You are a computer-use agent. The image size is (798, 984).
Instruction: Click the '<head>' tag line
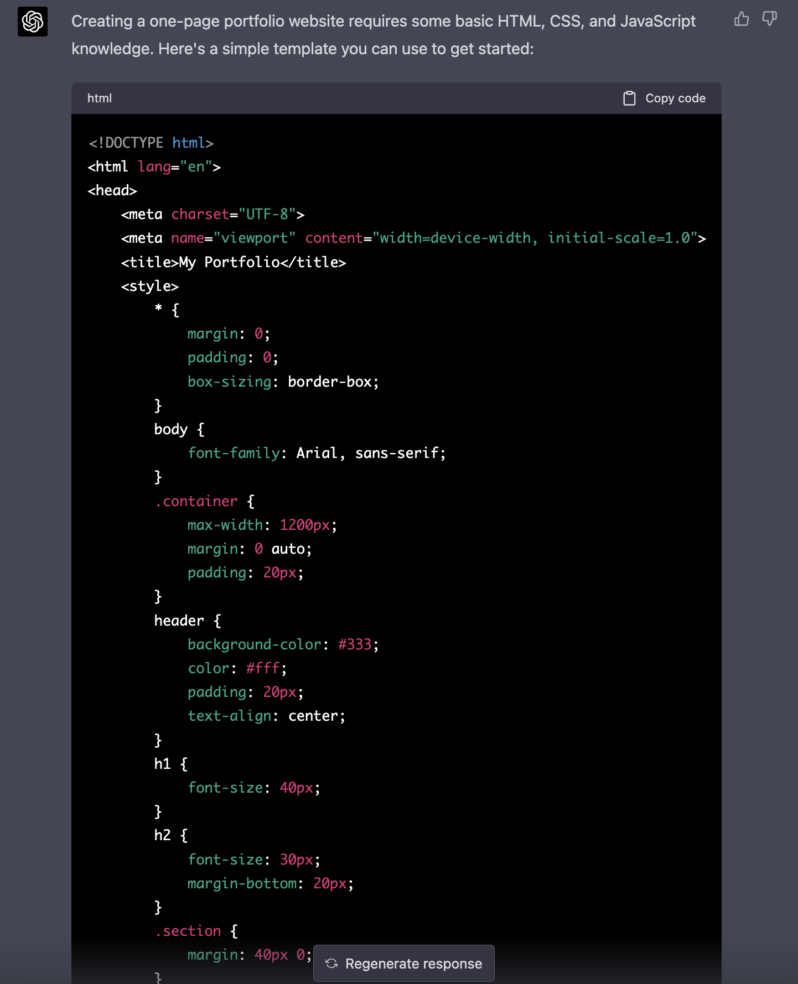point(112,190)
